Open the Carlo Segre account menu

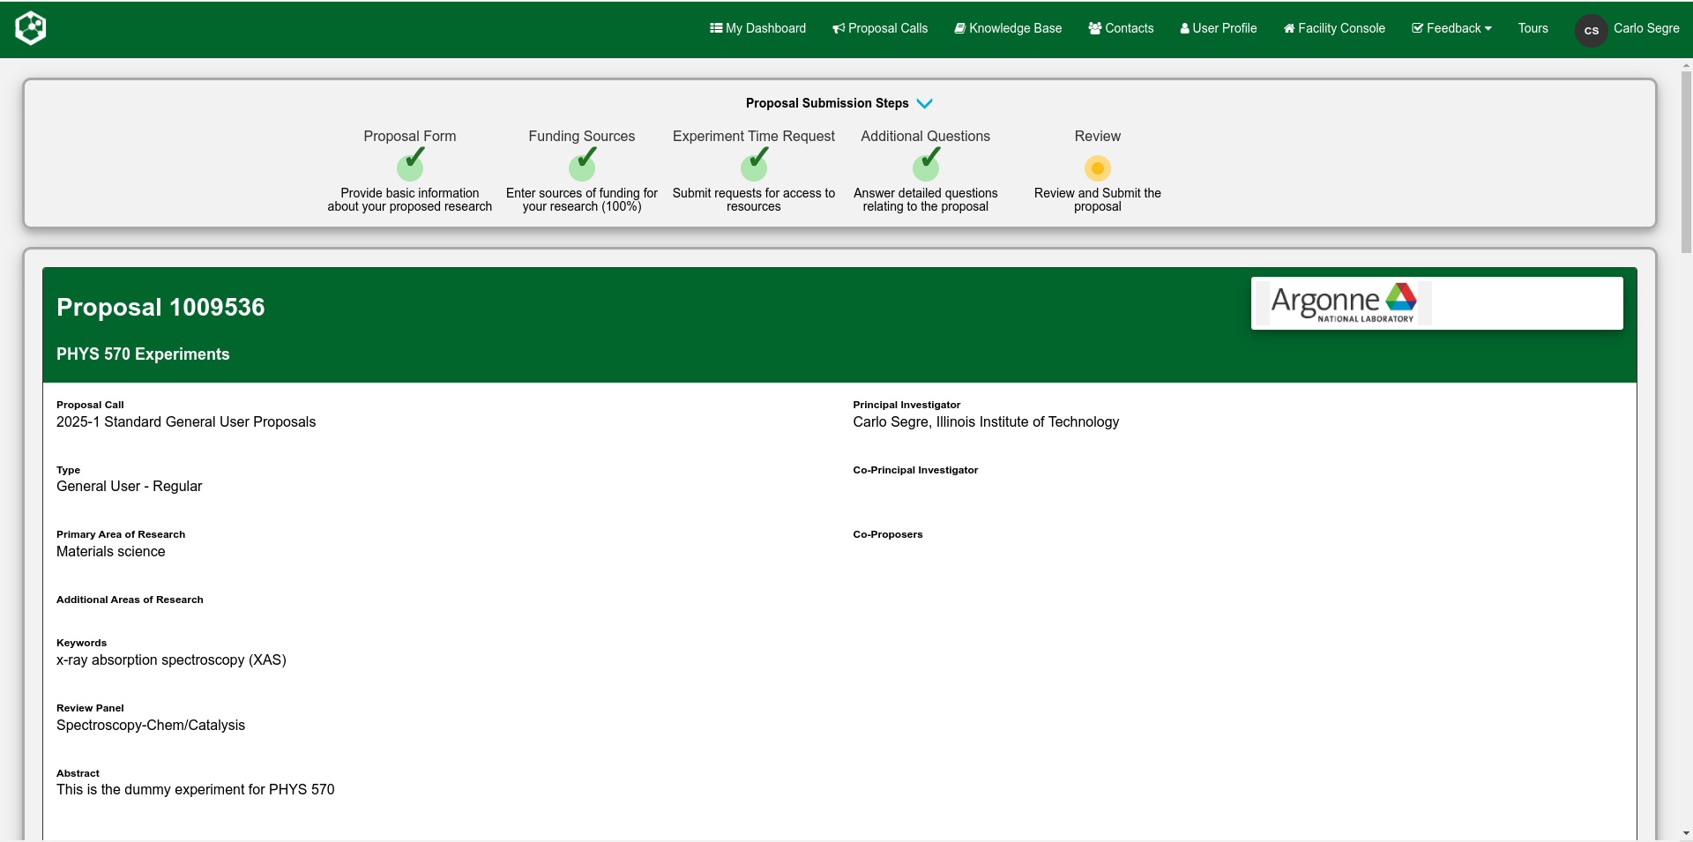[1645, 28]
